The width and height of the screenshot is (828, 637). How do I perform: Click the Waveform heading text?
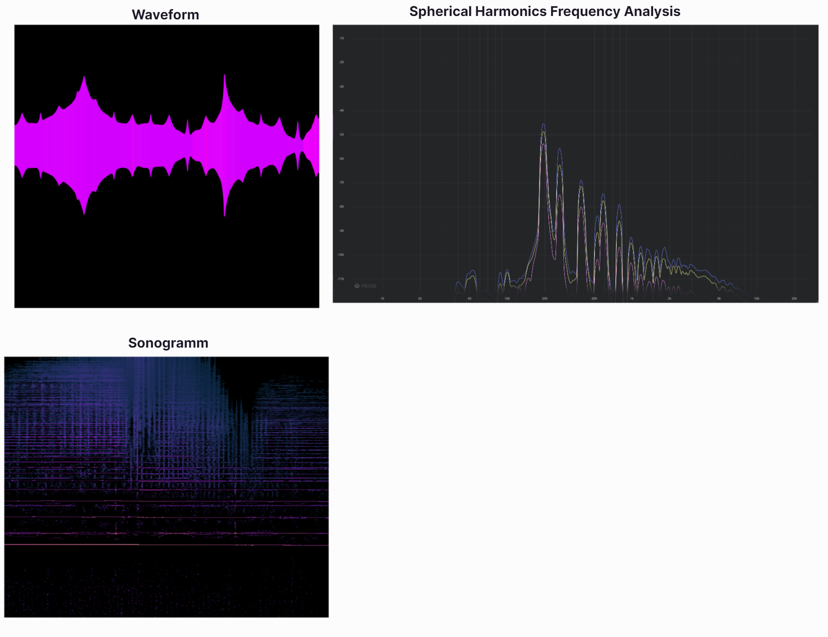click(x=165, y=15)
